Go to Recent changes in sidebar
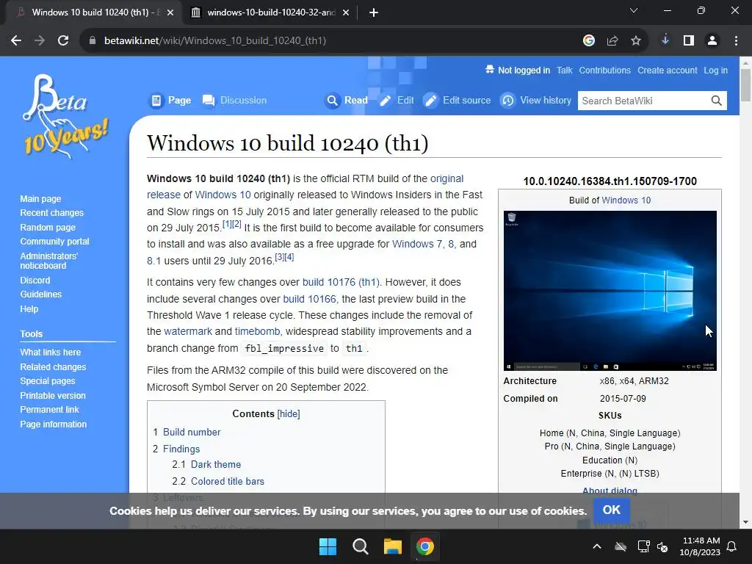Image resolution: width=752 pixels, height=564 pixels. point(52,212)
